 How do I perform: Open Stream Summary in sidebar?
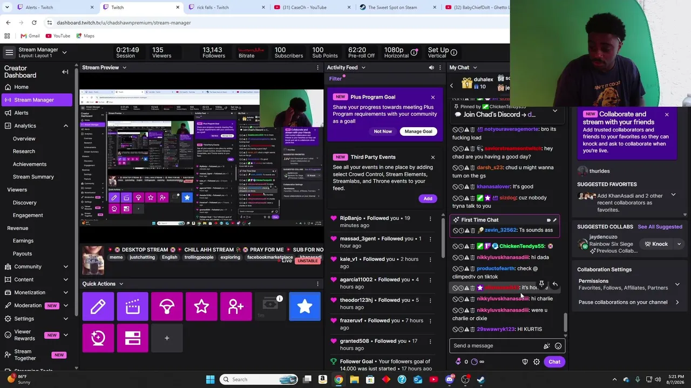[x=33, y=177]
